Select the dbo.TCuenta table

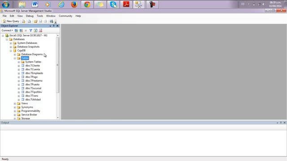(33, 69)
